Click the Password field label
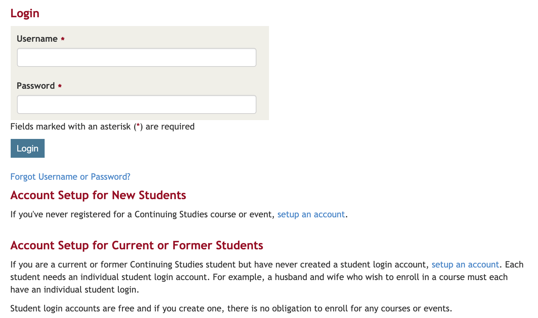Screen dimensions: 538x318 36,86
